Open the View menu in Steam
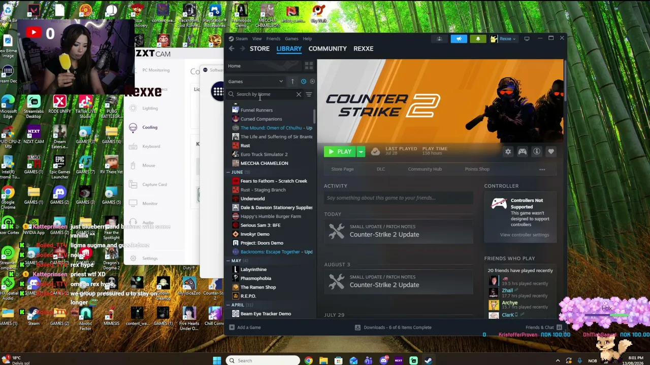The height and width of the screenshot is (365, 650). click(257, 39)
